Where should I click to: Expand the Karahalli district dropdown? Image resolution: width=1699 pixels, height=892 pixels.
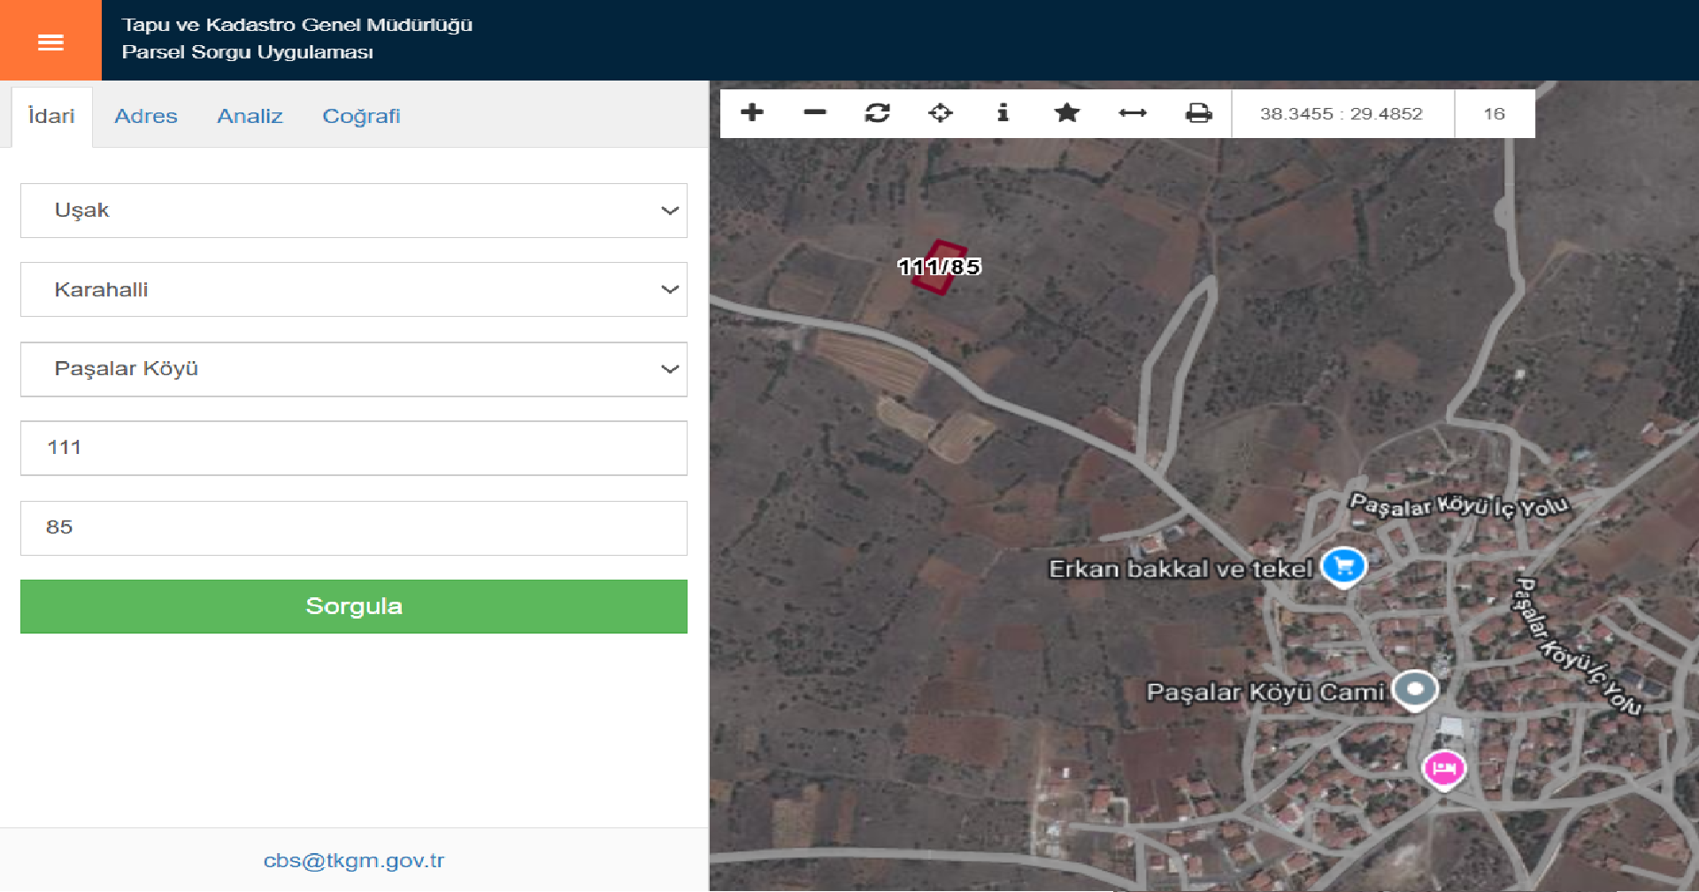pos(354,289)
